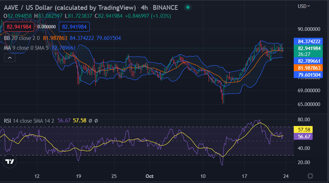This screenshot has height=183, width=329.
Task: Click the low value 81.723837
Action: (80, 16)
